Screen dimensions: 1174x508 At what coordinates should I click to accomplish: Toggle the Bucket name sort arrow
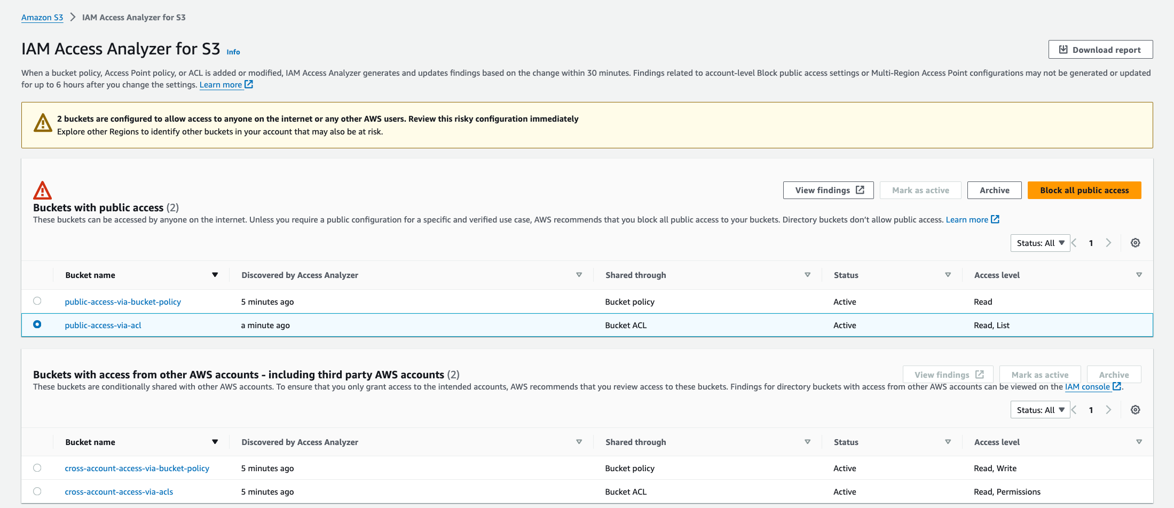click(215, 275)
